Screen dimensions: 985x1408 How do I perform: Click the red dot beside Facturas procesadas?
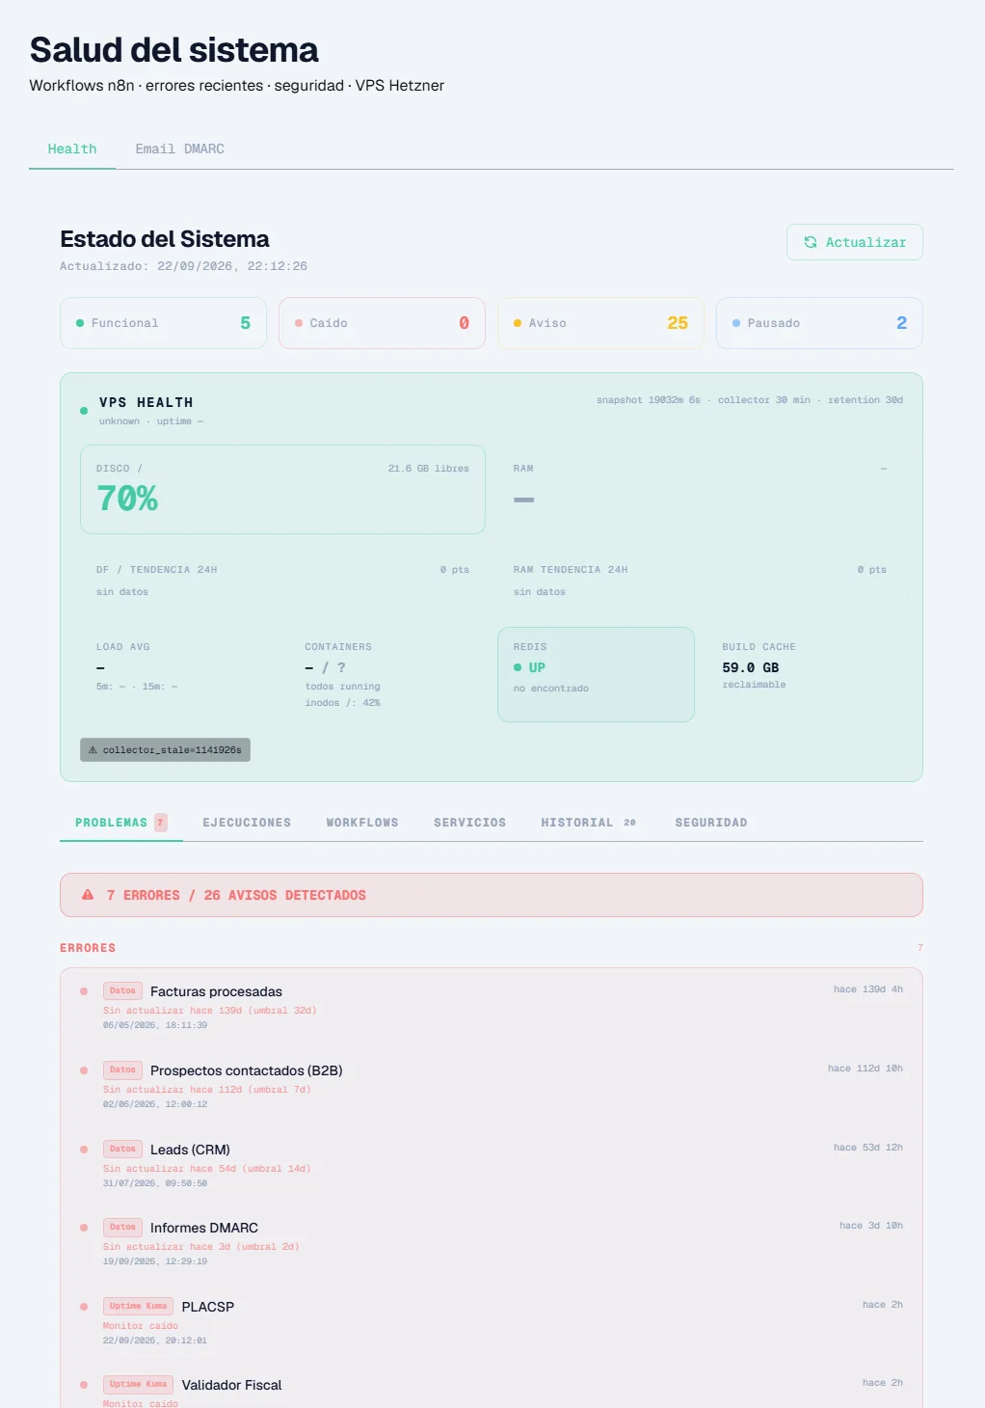(x=84, y=991)
